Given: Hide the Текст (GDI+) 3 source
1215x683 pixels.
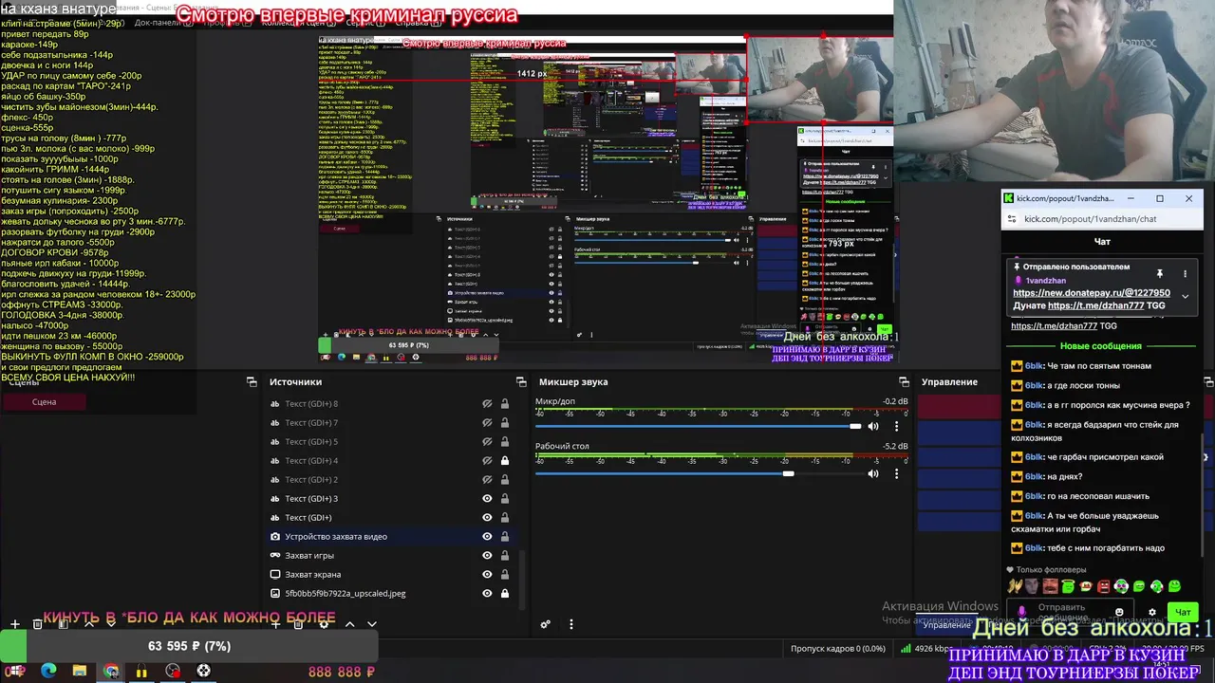Looking at the screenshot, I should (x=487, y=499).
